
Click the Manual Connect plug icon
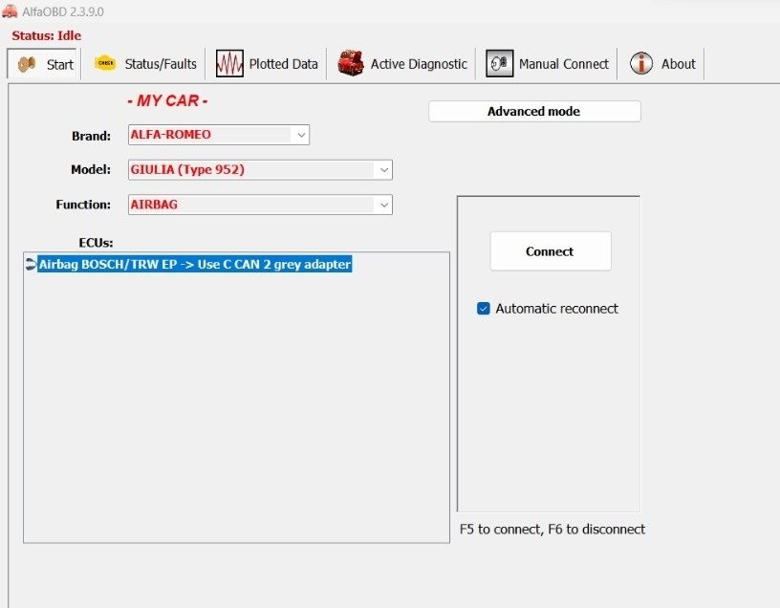(x=499, y=64)
